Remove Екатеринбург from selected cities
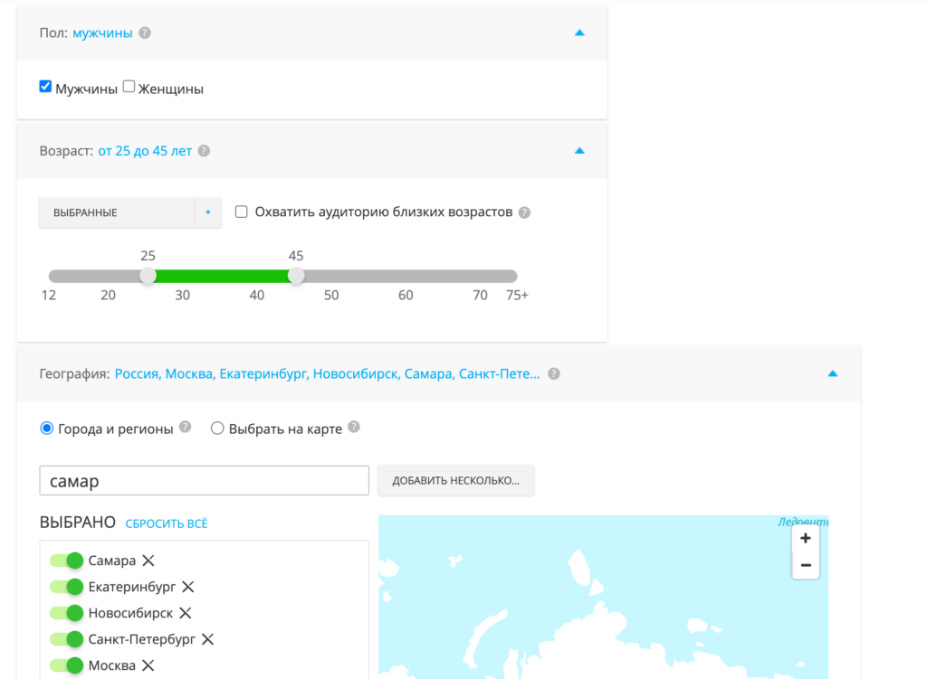This screenshot has width=927, height=679. 188,587
